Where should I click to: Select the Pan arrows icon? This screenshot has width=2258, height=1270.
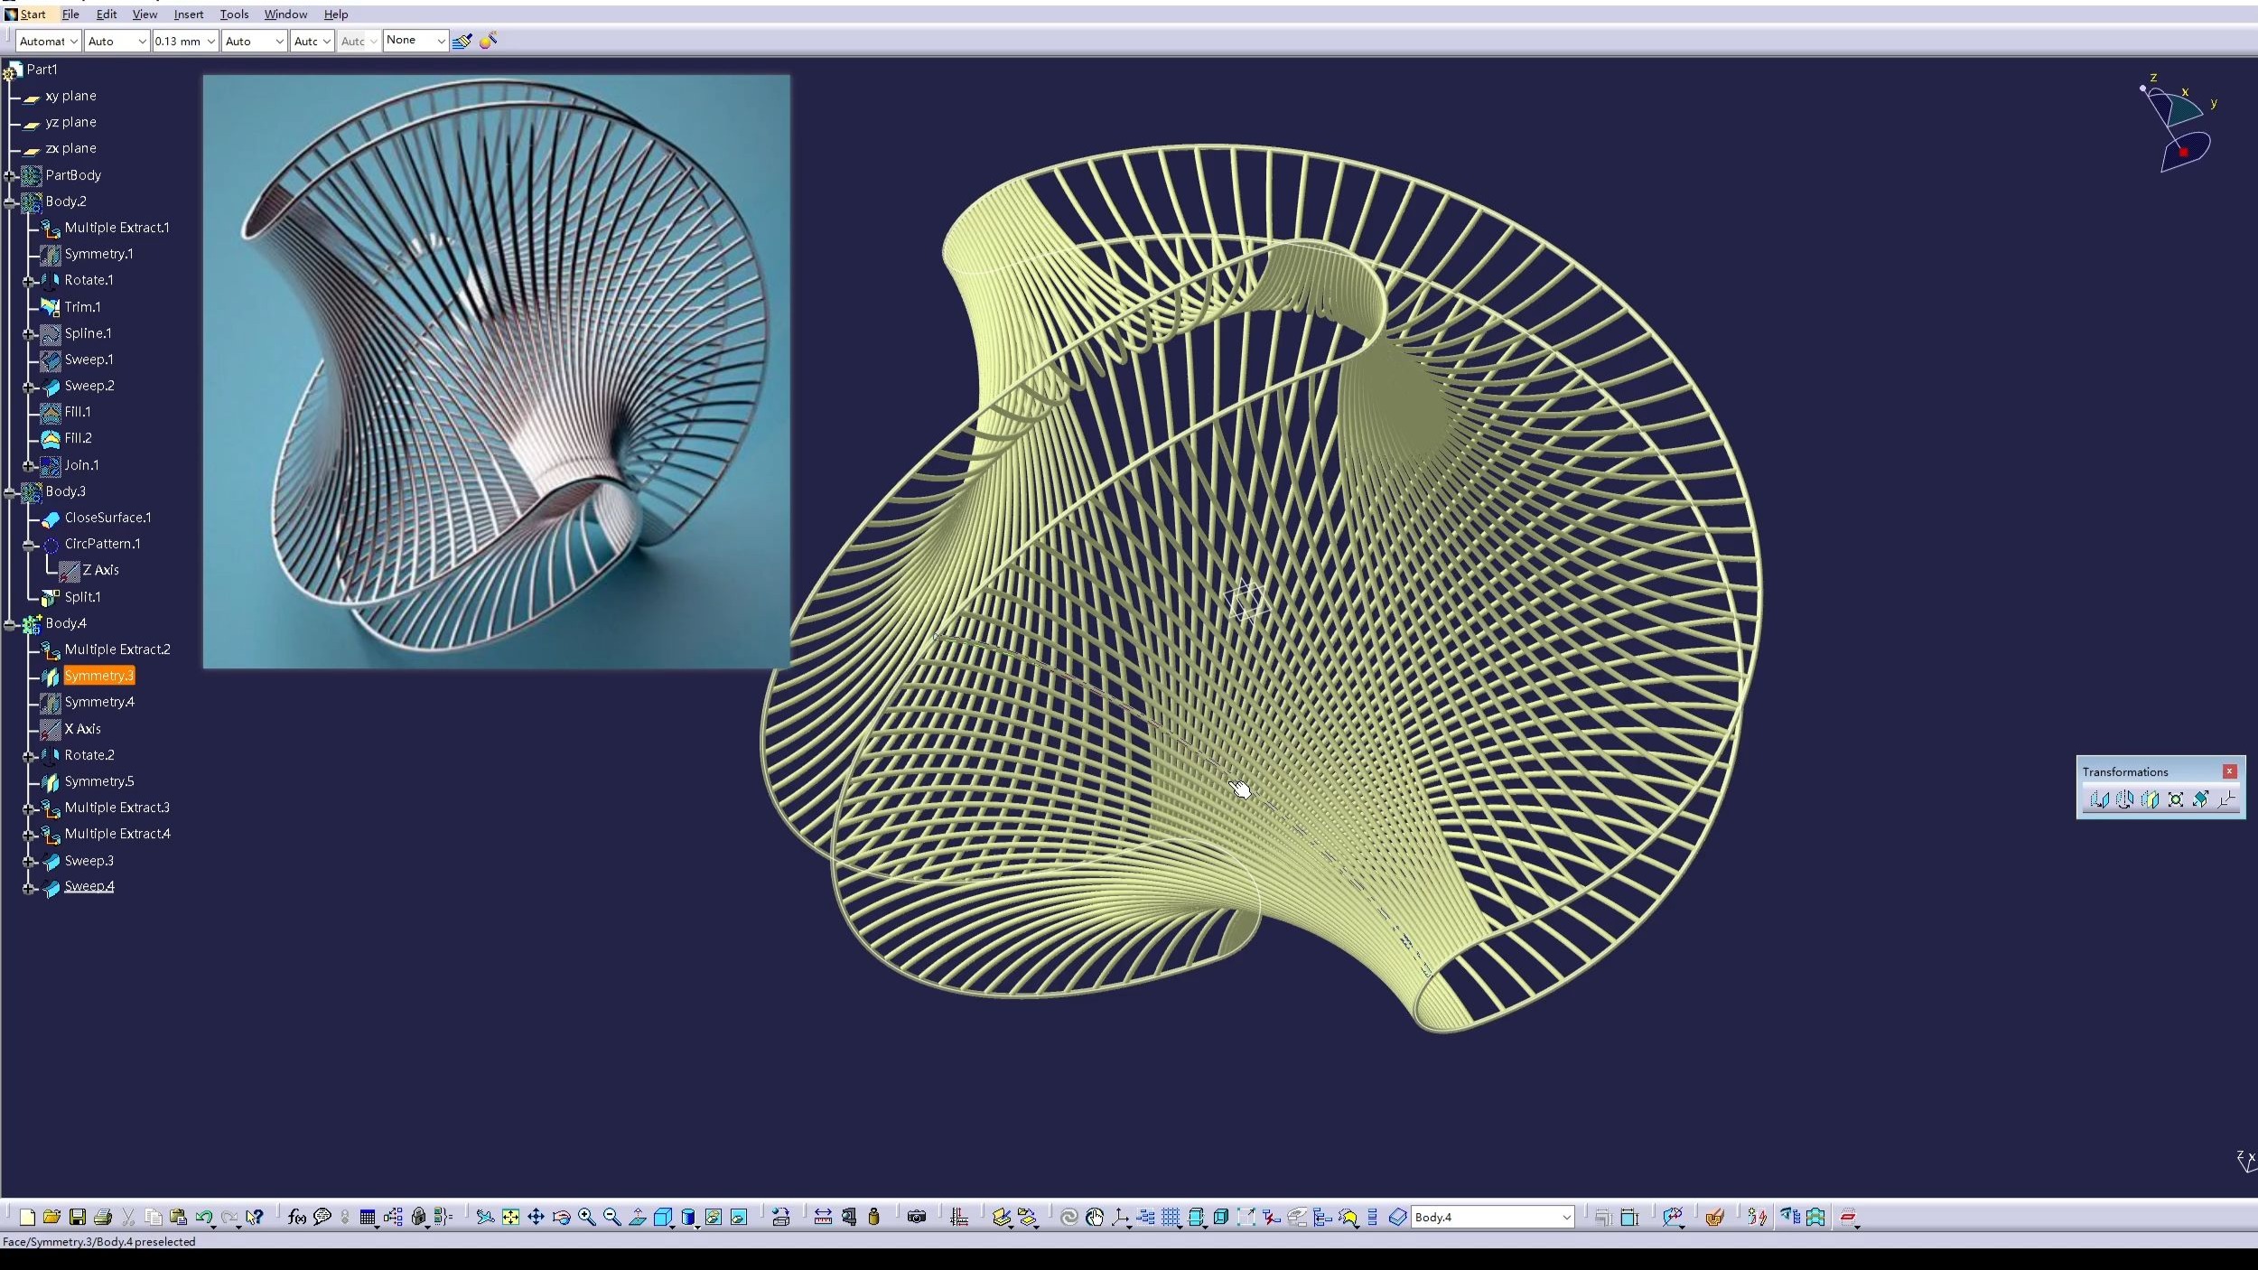click(536, 1217)
